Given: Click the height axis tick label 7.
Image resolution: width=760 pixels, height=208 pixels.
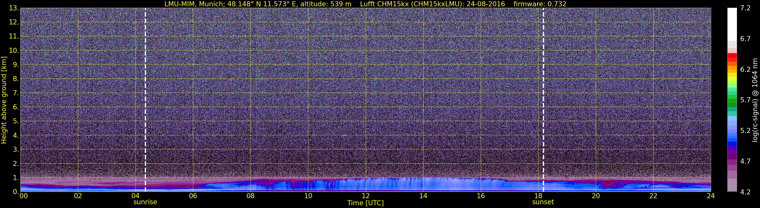Looking at the screenshot, I should (15, 93).
